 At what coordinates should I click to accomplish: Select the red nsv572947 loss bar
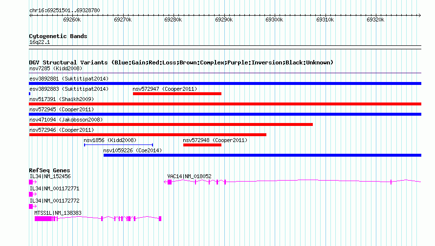[x=177, y=94]
